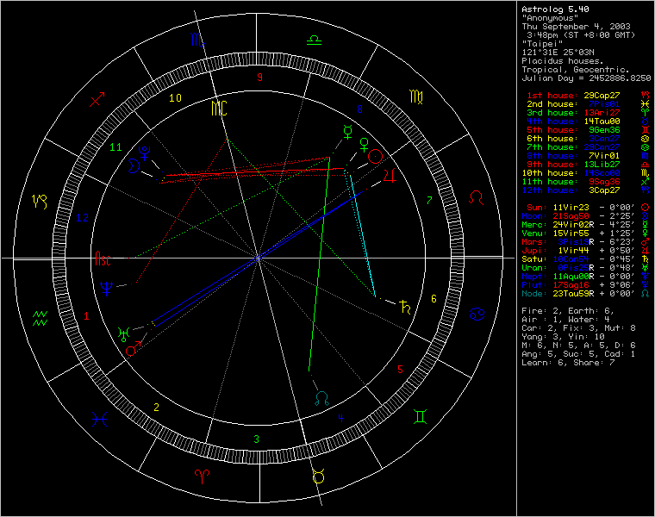Click the 4th house: 14Tau00 row

(x=588, y=121)
